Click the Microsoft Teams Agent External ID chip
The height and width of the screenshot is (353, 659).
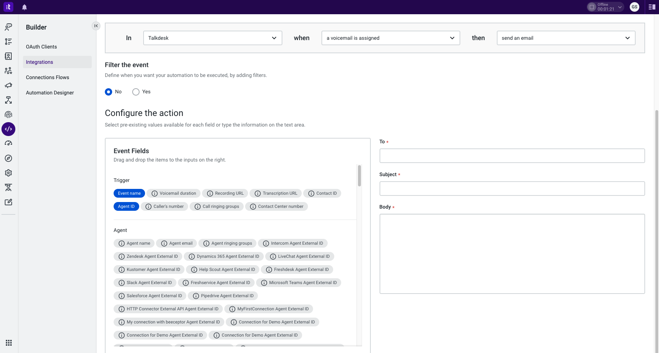coord(298,283)
